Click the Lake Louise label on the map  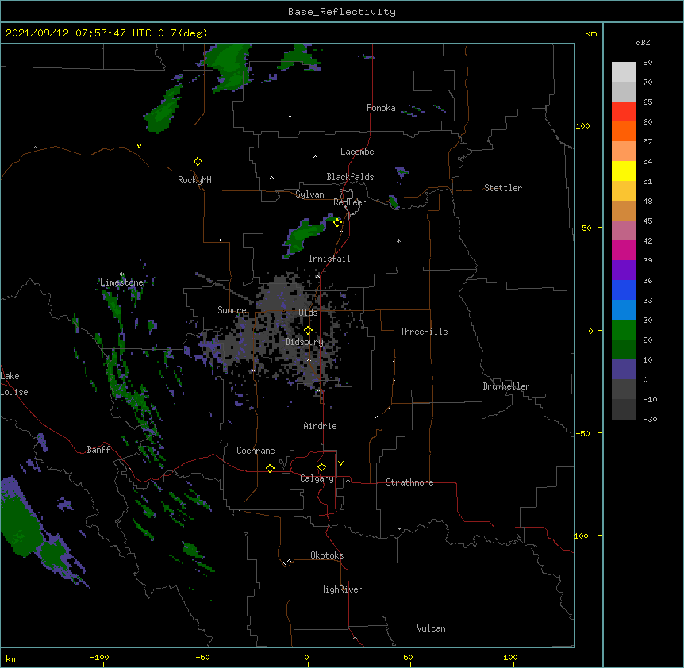tap(14, 384)
